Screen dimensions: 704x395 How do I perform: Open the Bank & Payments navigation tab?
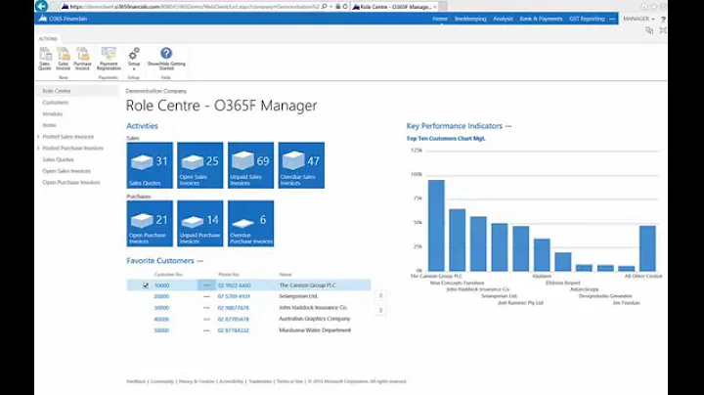click(541, 19)
